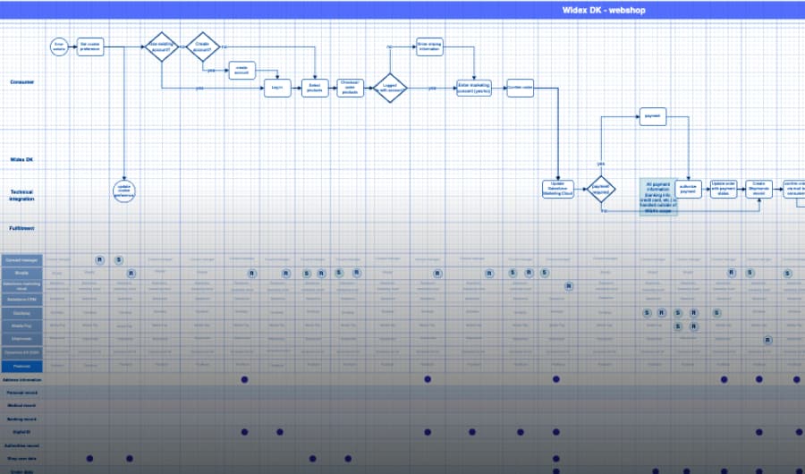Select the 'authorize payment' process box
The image size is (805, 474).
pos(688,189)
